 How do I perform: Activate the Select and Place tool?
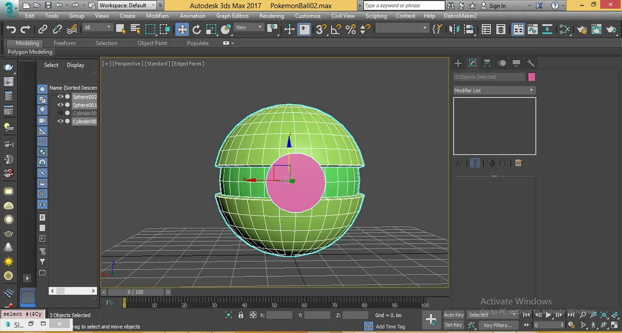click(x=225, y=30)
